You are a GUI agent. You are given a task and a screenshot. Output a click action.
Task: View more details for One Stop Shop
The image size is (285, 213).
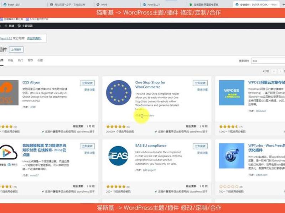point(202,90)
